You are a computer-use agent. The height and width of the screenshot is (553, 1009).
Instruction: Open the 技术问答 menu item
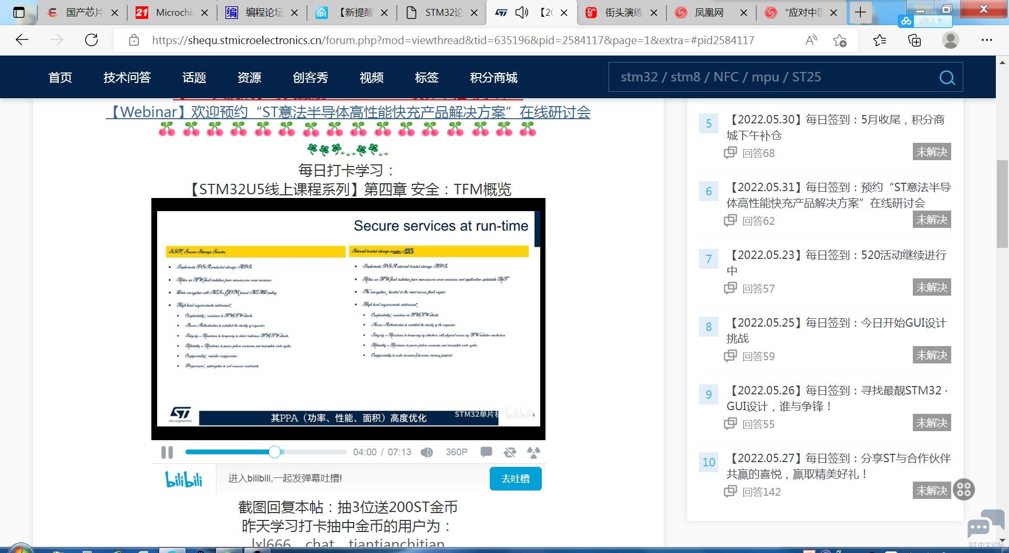(x=127, y=78)
